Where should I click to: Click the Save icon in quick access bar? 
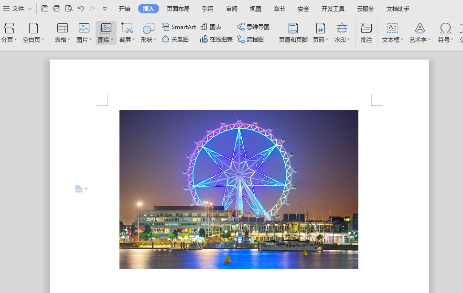coord(45,9)
